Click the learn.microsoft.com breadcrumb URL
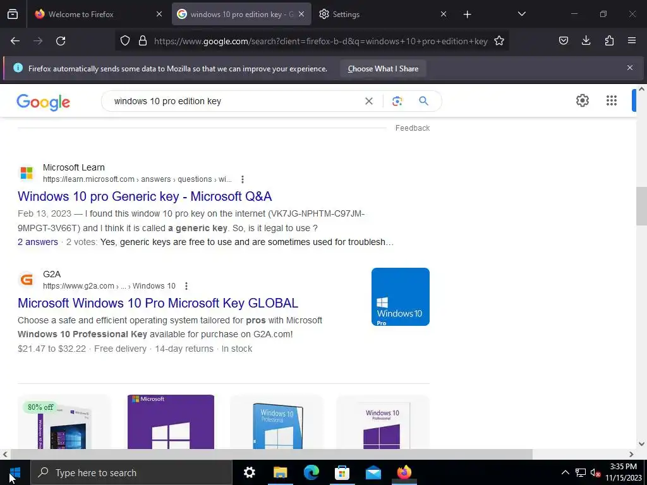This screenshot has height=485, width=647. [137, 179]
